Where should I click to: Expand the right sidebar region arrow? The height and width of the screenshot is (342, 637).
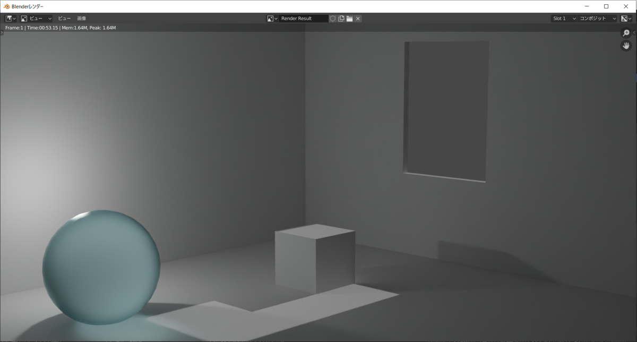pyautogui.click(x=635, y=33)
